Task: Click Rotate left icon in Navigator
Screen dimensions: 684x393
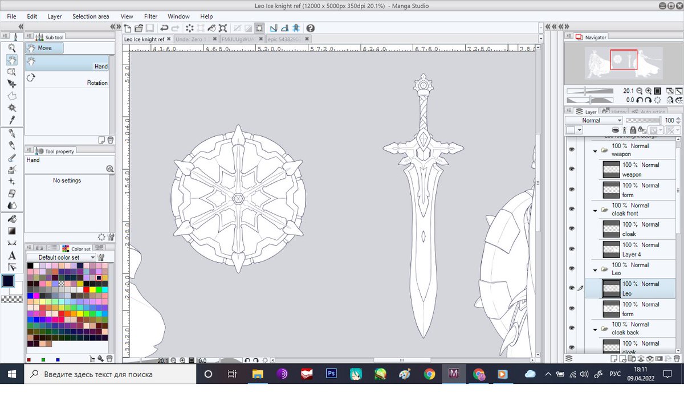Action: pos(640,100)
